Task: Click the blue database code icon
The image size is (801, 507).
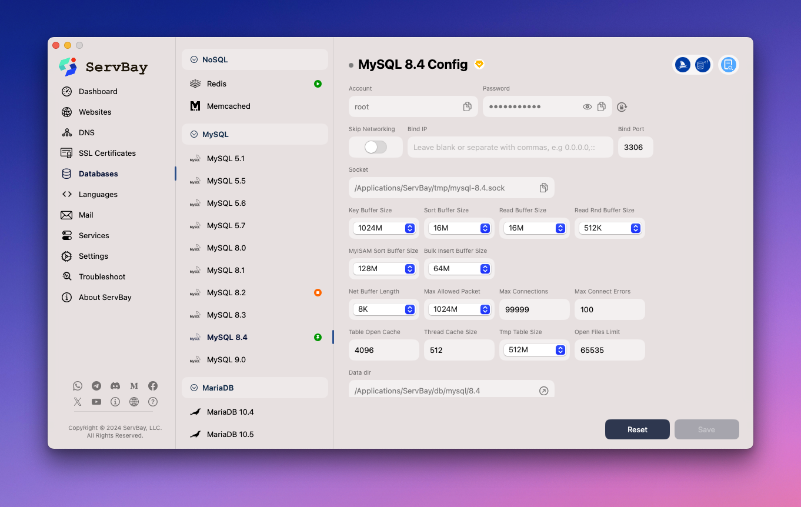Action: 703,65
